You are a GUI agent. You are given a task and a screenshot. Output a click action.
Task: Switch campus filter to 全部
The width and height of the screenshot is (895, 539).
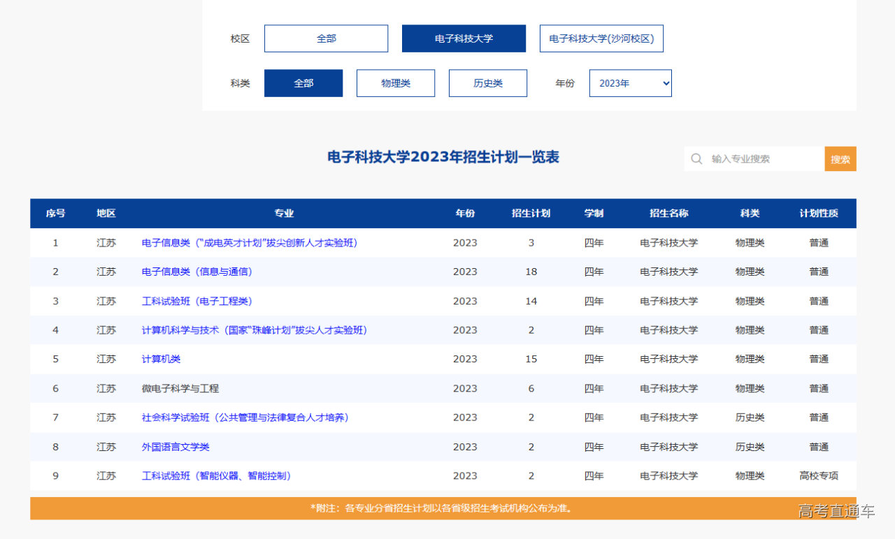(x=326, y=38)
